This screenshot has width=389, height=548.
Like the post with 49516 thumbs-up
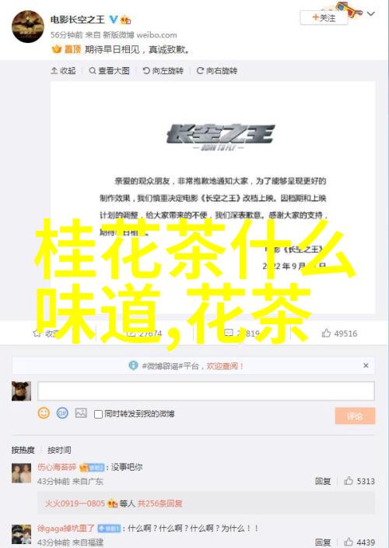(326, 333)
